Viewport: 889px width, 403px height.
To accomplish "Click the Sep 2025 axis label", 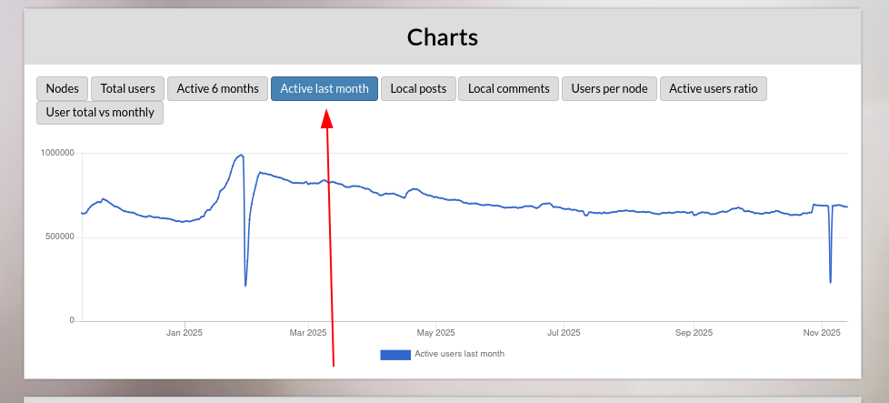I will click(x=693, y=333).
